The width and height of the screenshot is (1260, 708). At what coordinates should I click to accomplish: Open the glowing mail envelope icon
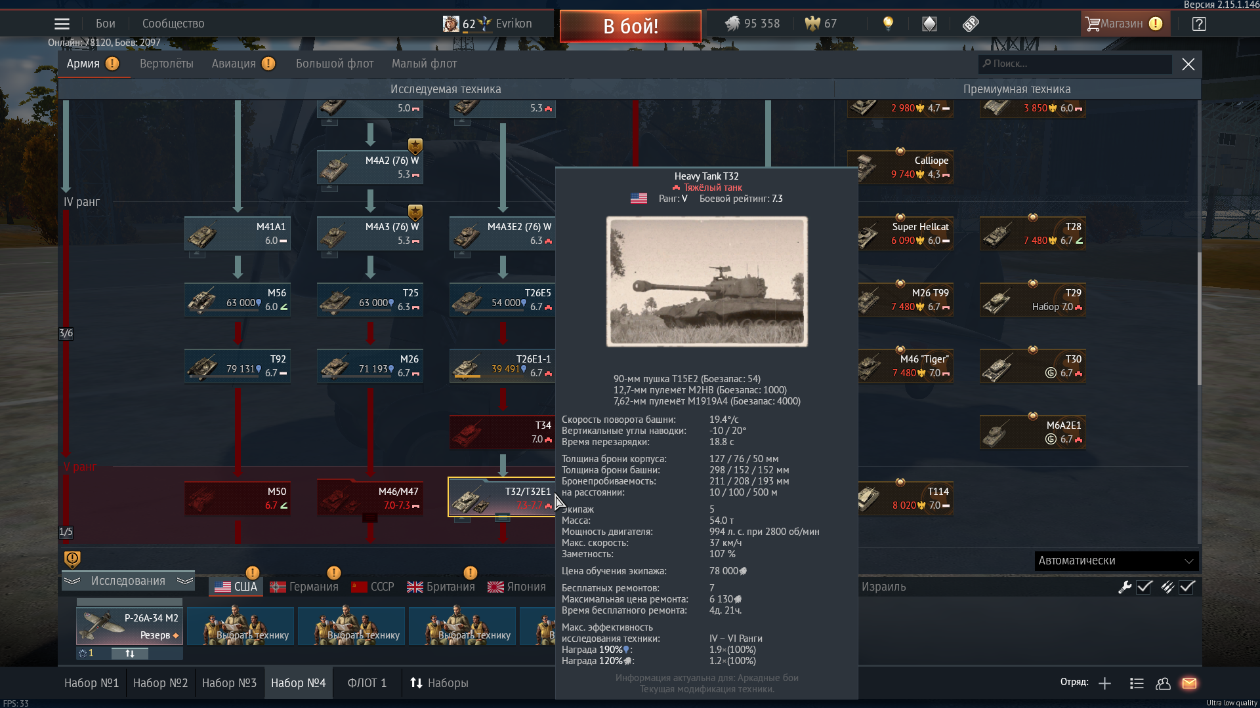(x=1189, y=683)
